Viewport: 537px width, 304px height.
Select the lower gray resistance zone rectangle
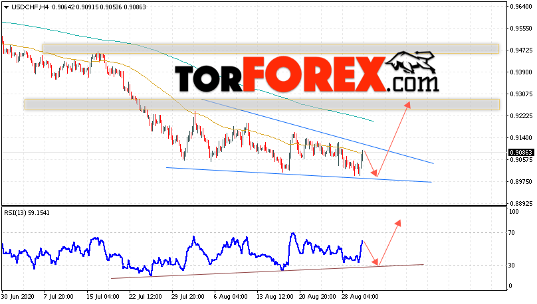262,105
